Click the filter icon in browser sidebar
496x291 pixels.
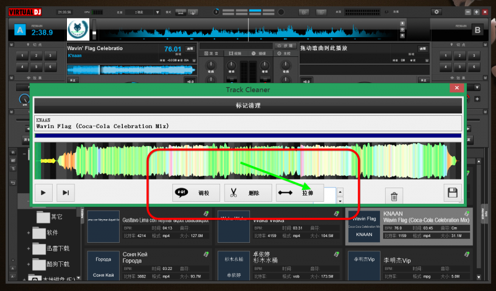click(x=13, y=169)
